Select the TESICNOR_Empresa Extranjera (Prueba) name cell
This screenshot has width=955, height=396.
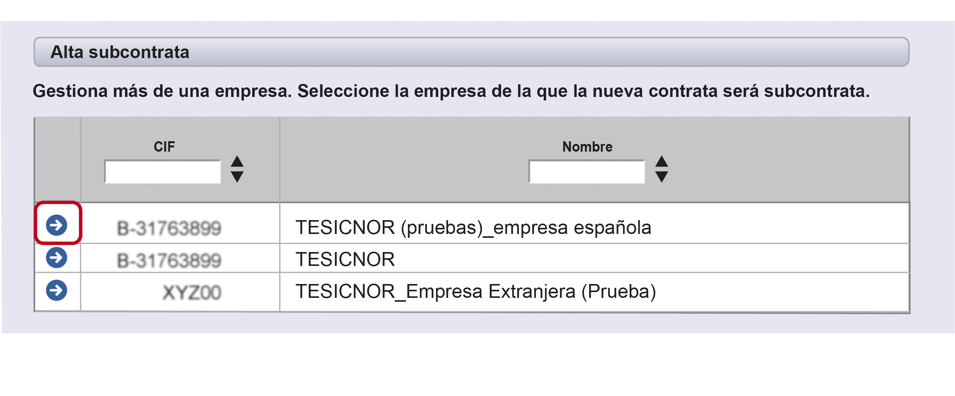tap(595, 292)
